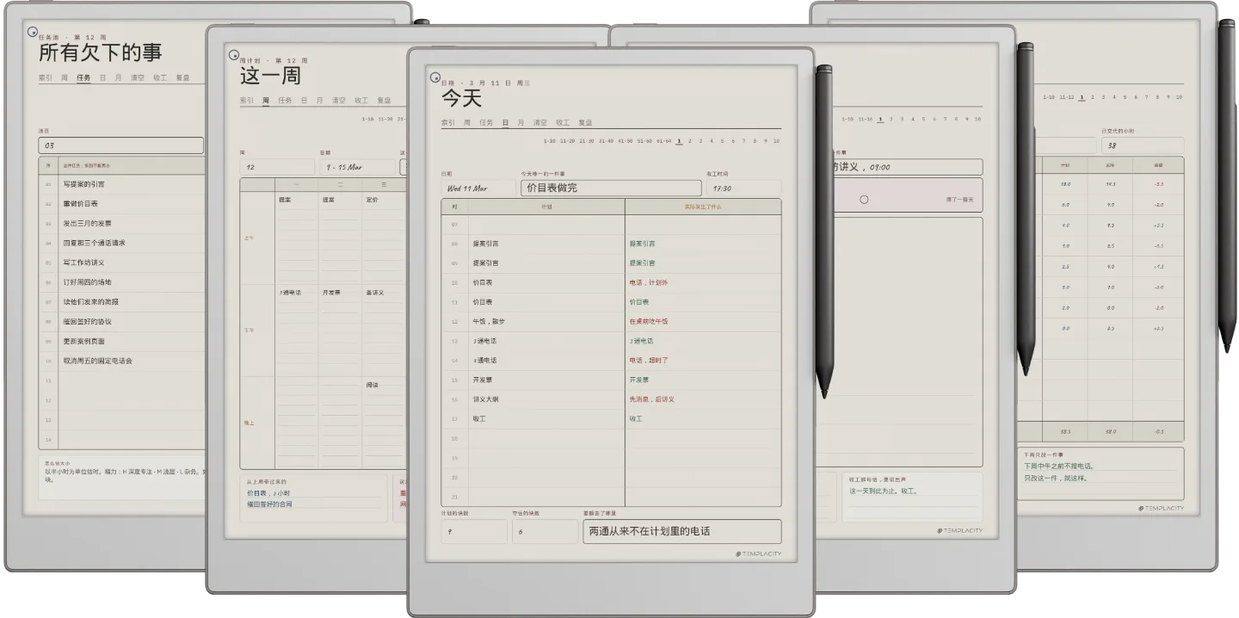Go to 任务 tab on the 今天 page
The width and height of the screenshot is (1239, 618).
point(486,123)
